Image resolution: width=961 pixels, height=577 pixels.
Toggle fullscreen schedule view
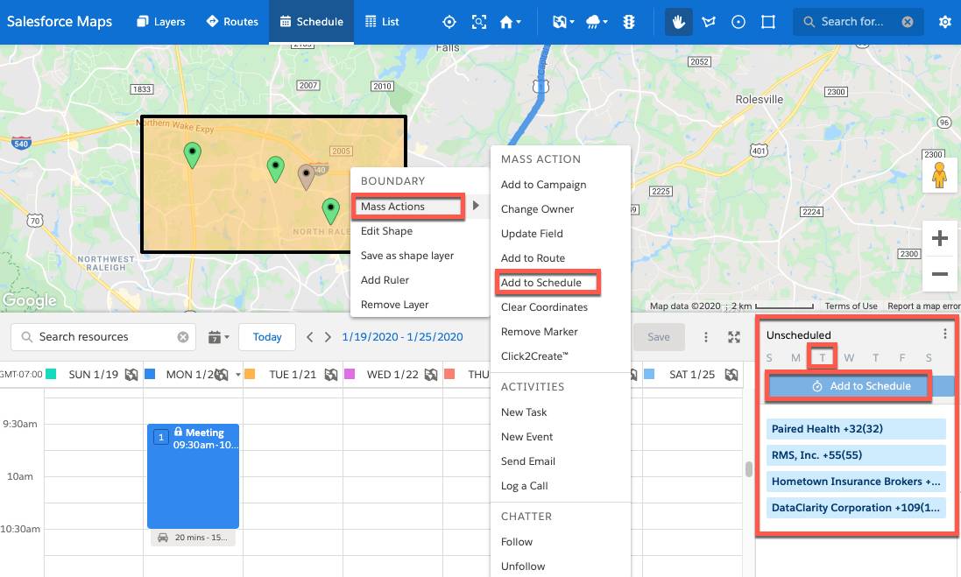pos(733,337)
